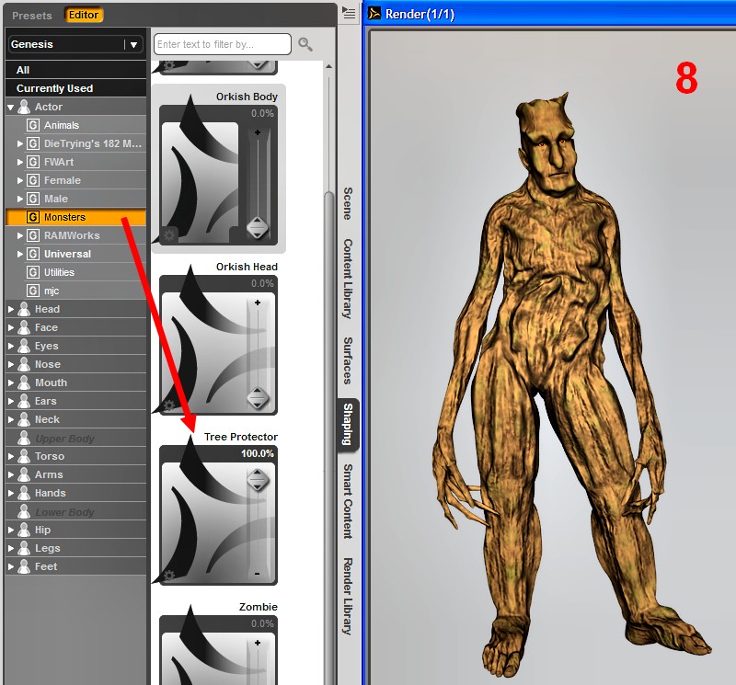Viewport: 736px width, 685px height.
Task: Select the Hands region
Action: 75,493
